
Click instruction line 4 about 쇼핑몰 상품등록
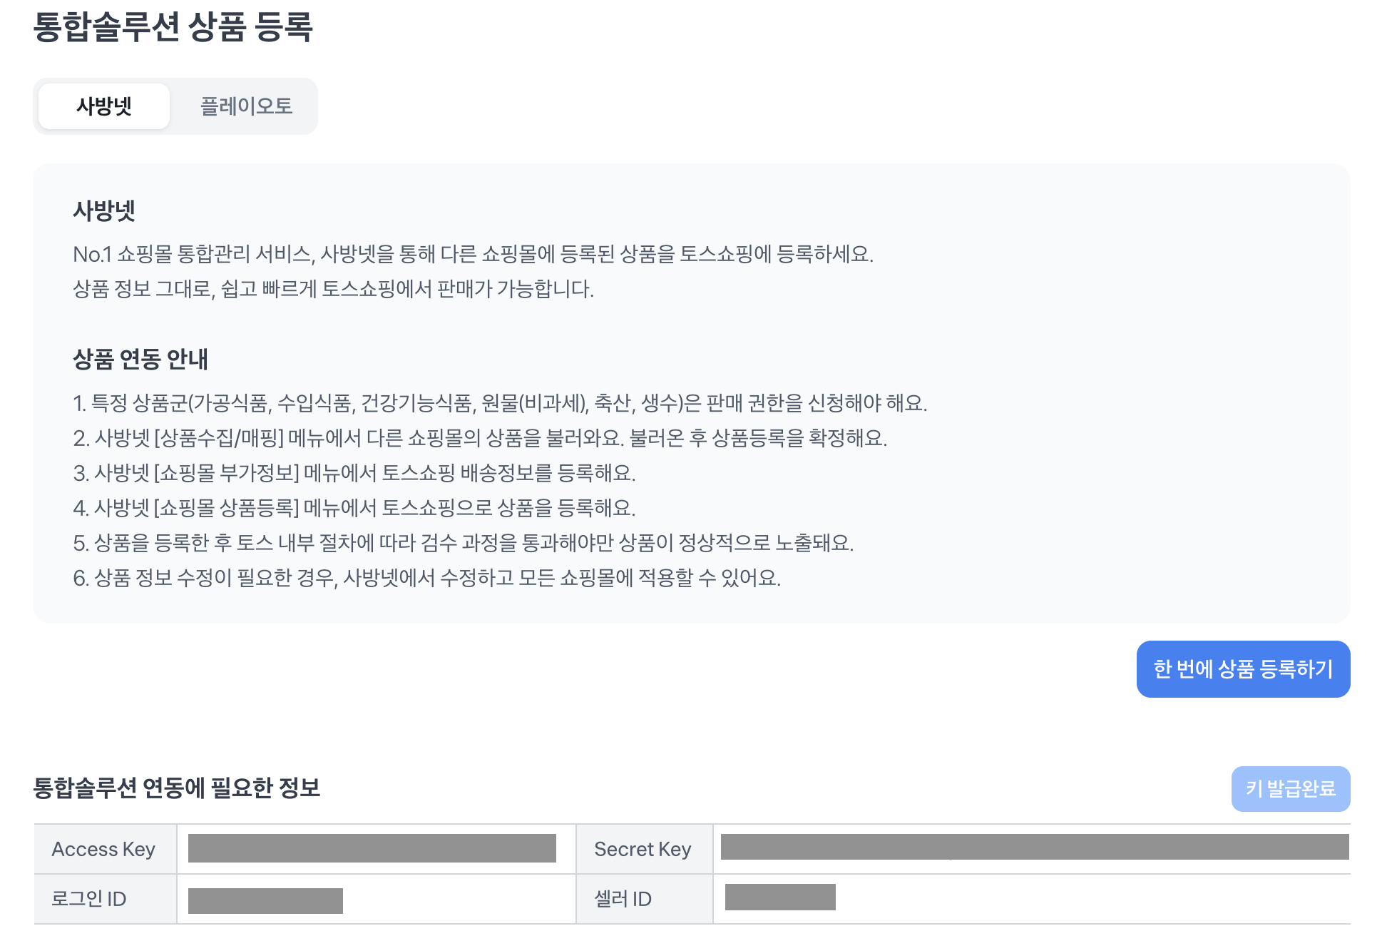pos(354,508)
